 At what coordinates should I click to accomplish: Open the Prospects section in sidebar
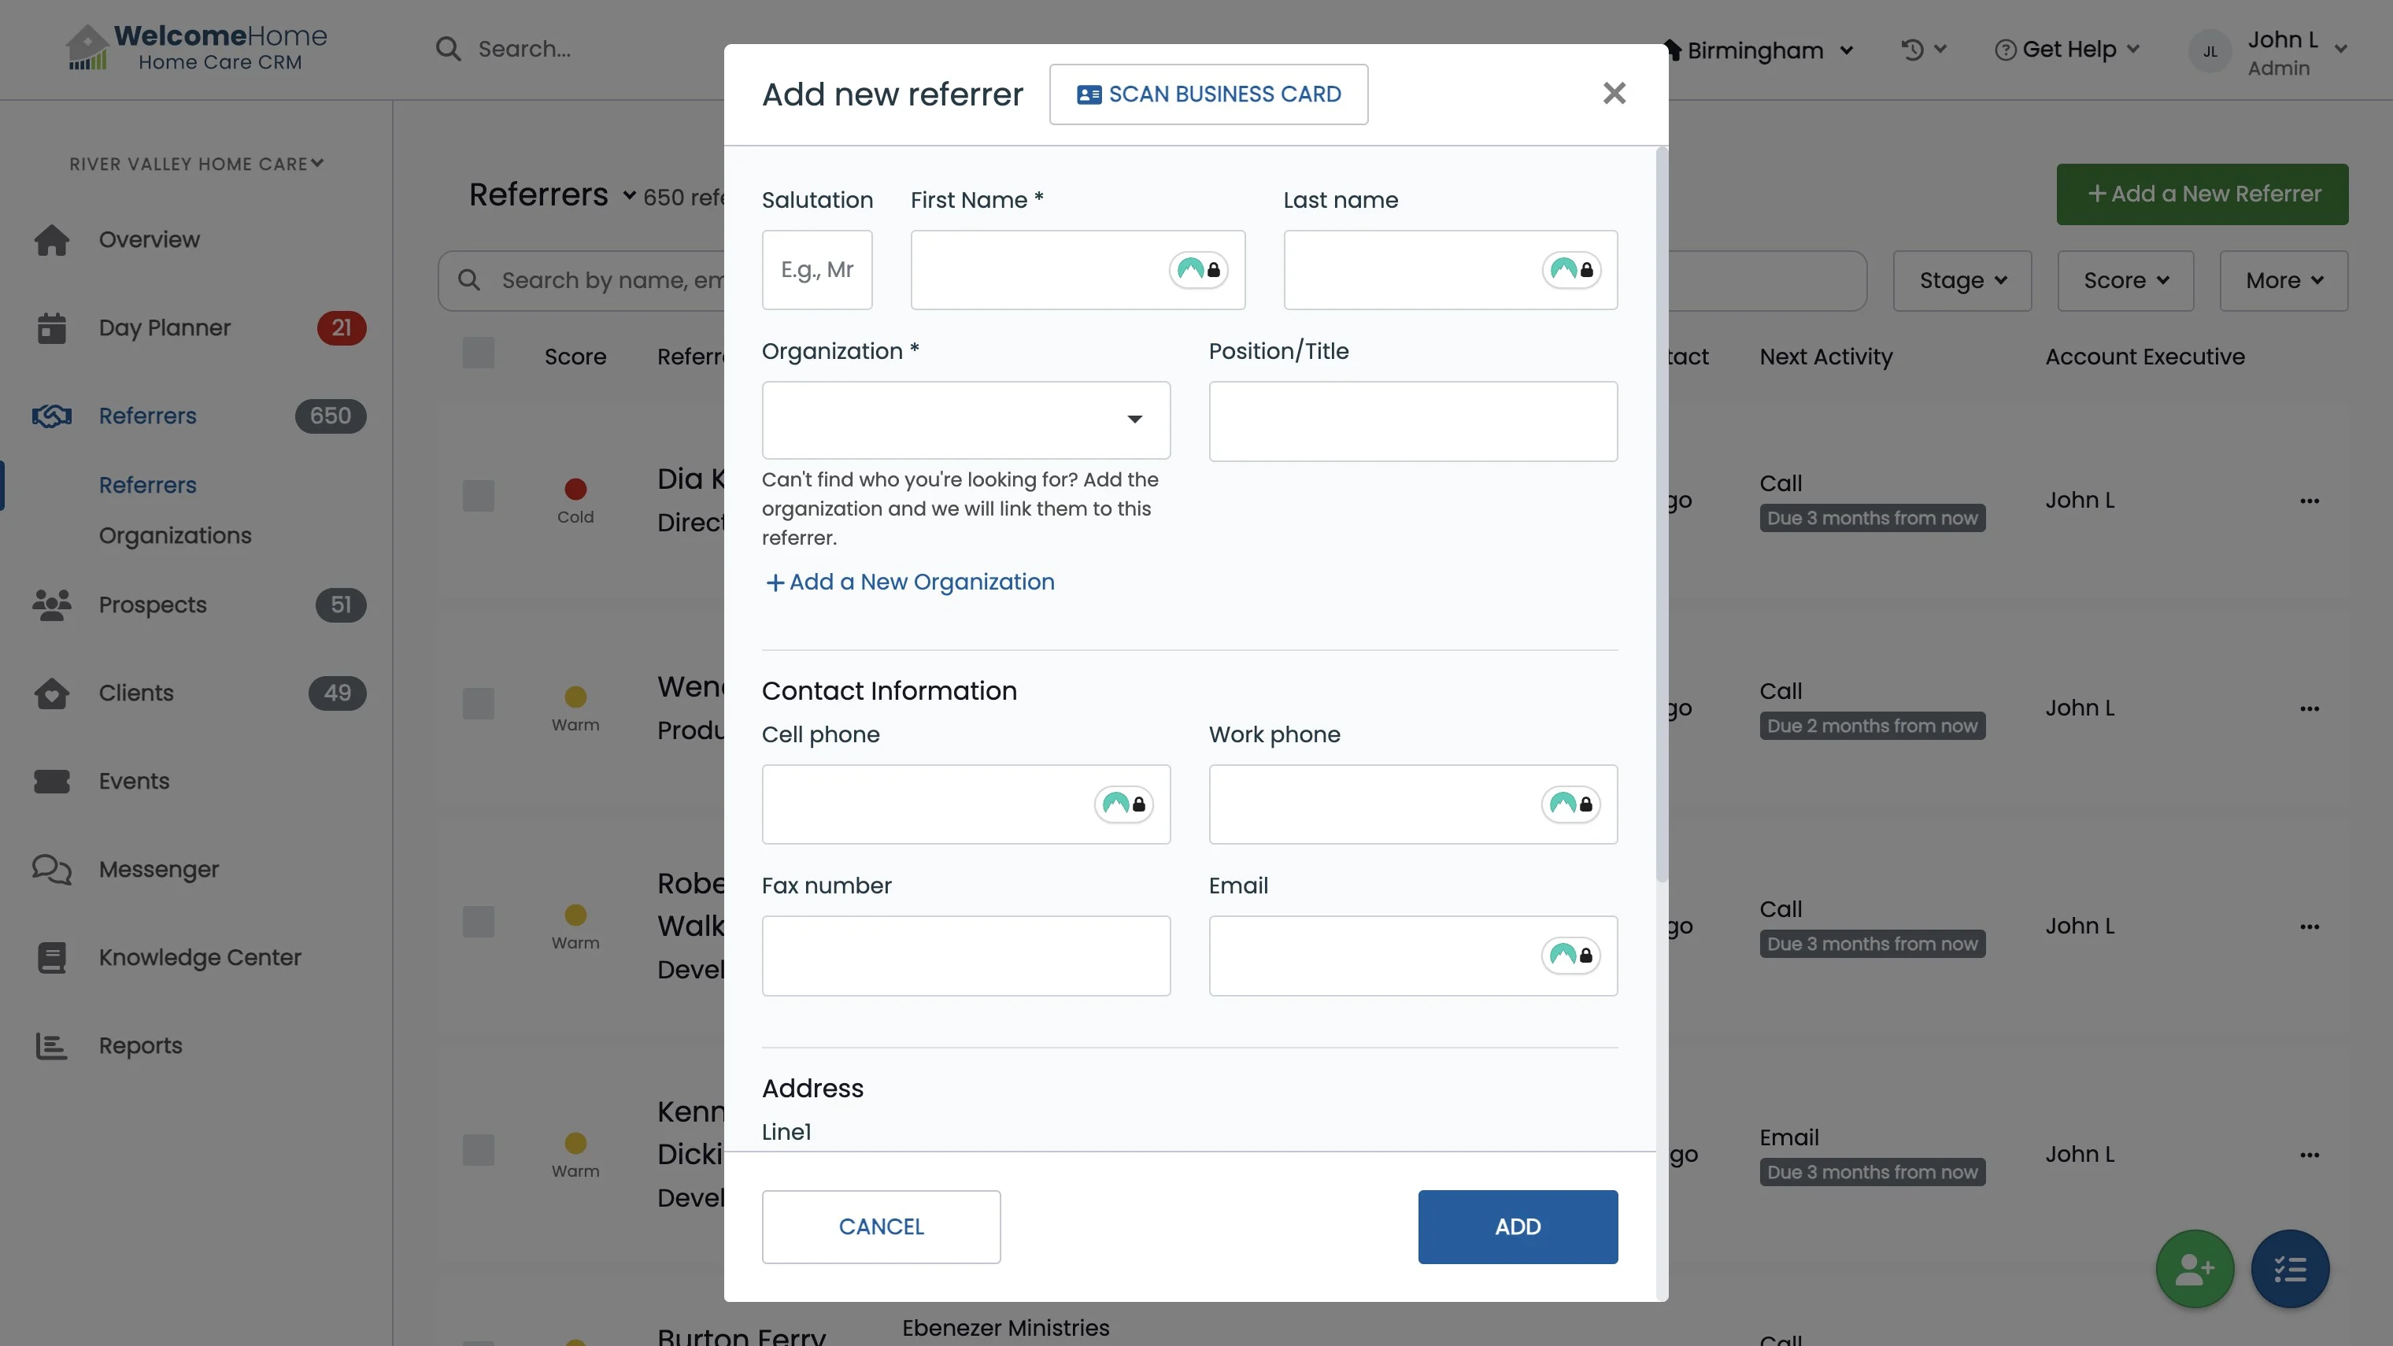click(153, 605)
